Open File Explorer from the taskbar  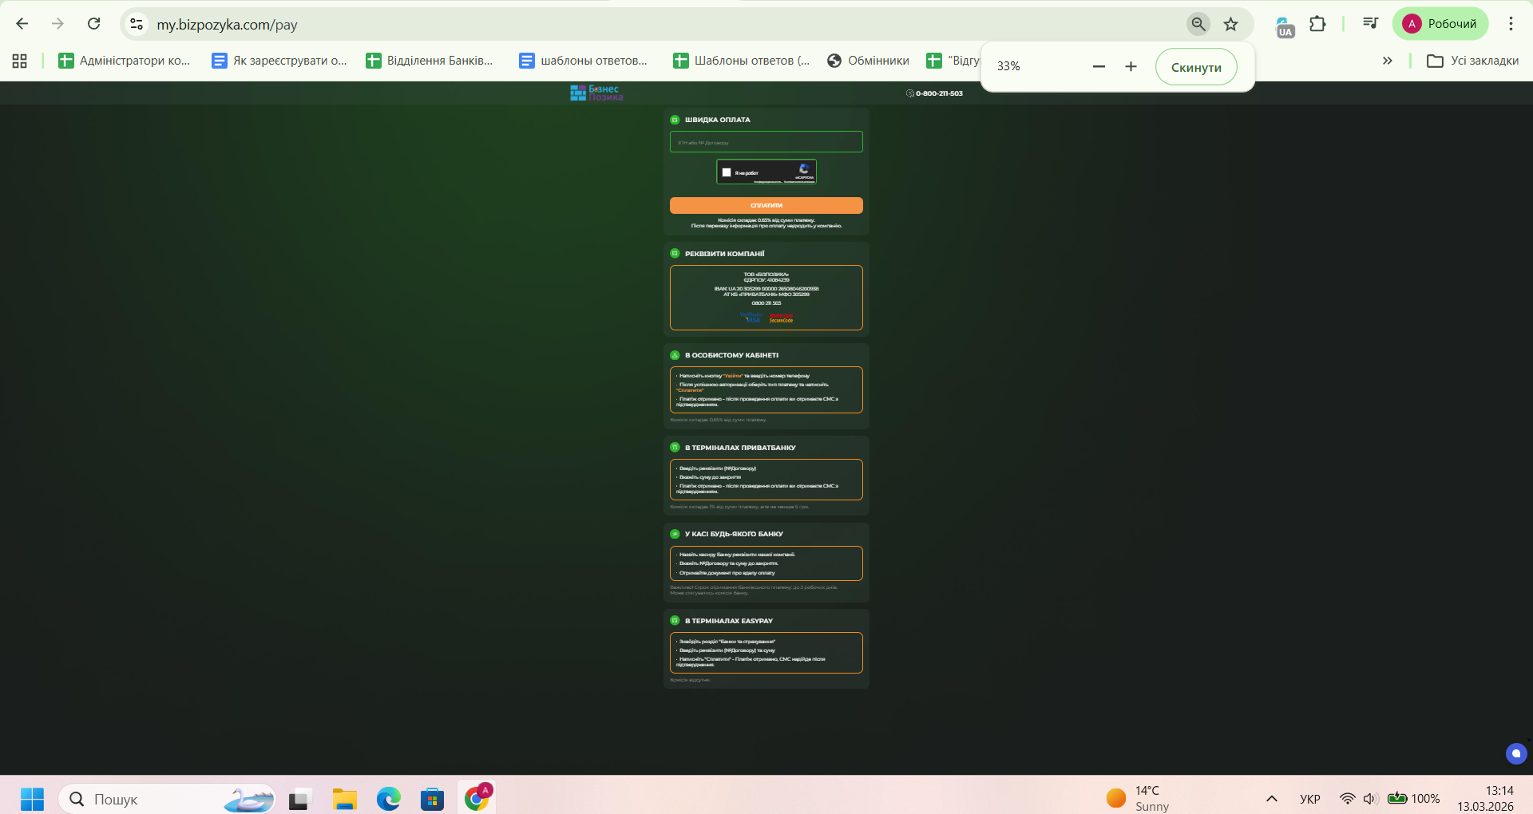tap(345, 799)
